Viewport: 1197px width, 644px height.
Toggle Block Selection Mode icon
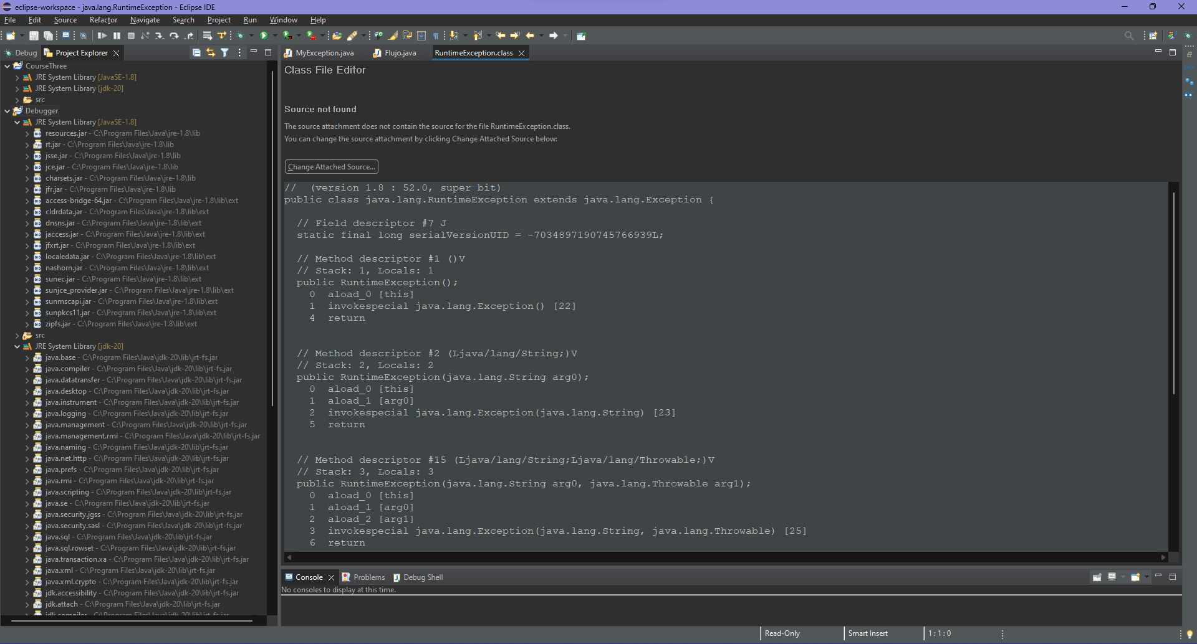coord(421,36)
